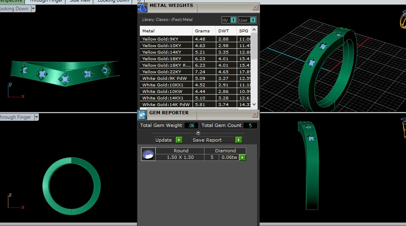Click the metal list scrollbar thumb
The image size is (406, 226).
tap(254, 46)
